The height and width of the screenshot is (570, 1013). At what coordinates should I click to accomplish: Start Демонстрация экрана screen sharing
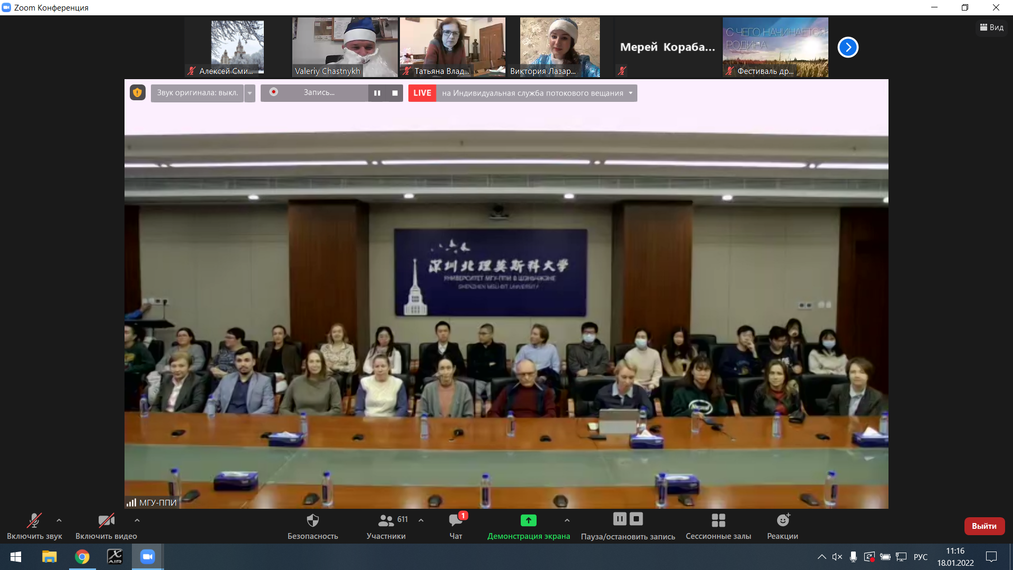point(529,526)
